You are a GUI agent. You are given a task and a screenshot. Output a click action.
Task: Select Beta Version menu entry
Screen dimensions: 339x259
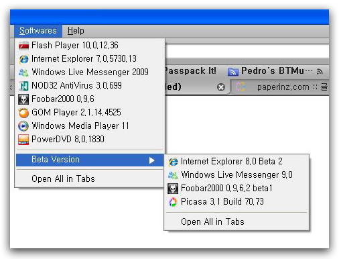point(90,160)
